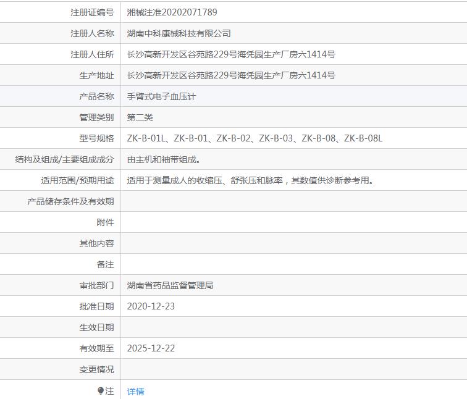Select product name 手臂式电子血压计
The image size is (467, 399).
tap(161, 96)
